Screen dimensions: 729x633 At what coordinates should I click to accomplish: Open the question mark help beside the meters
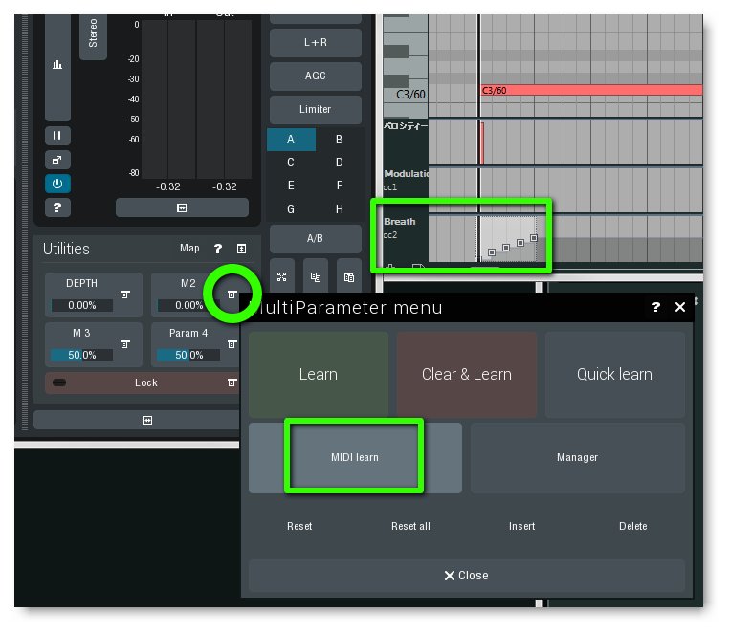pyautogui.click(x=57, y=207)
